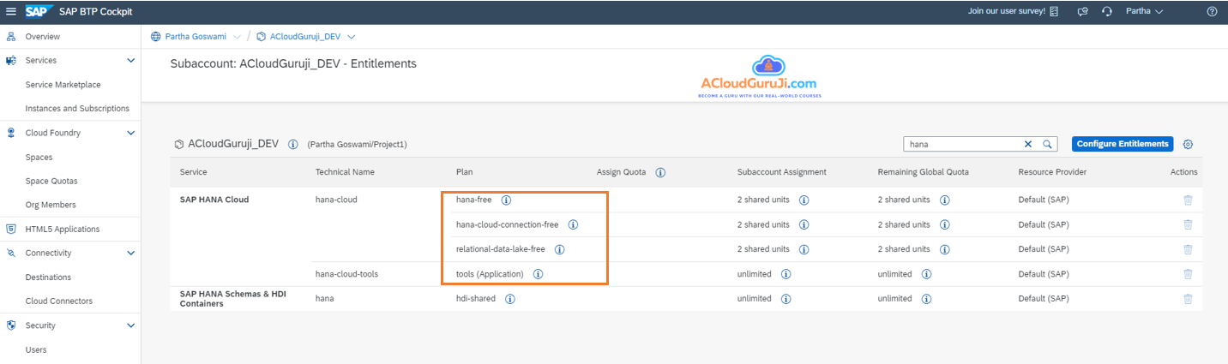The width and height of the screenshot is (1228, 364).
Task: Collapse the Services navigation section
Action: [x=130, y=61]
